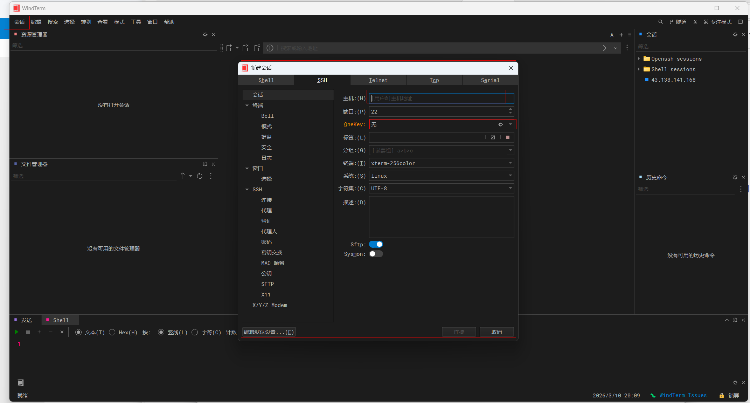Click the history panel settings gear
The width and height of the screenshot is (750, 403).
coord(735,177)
